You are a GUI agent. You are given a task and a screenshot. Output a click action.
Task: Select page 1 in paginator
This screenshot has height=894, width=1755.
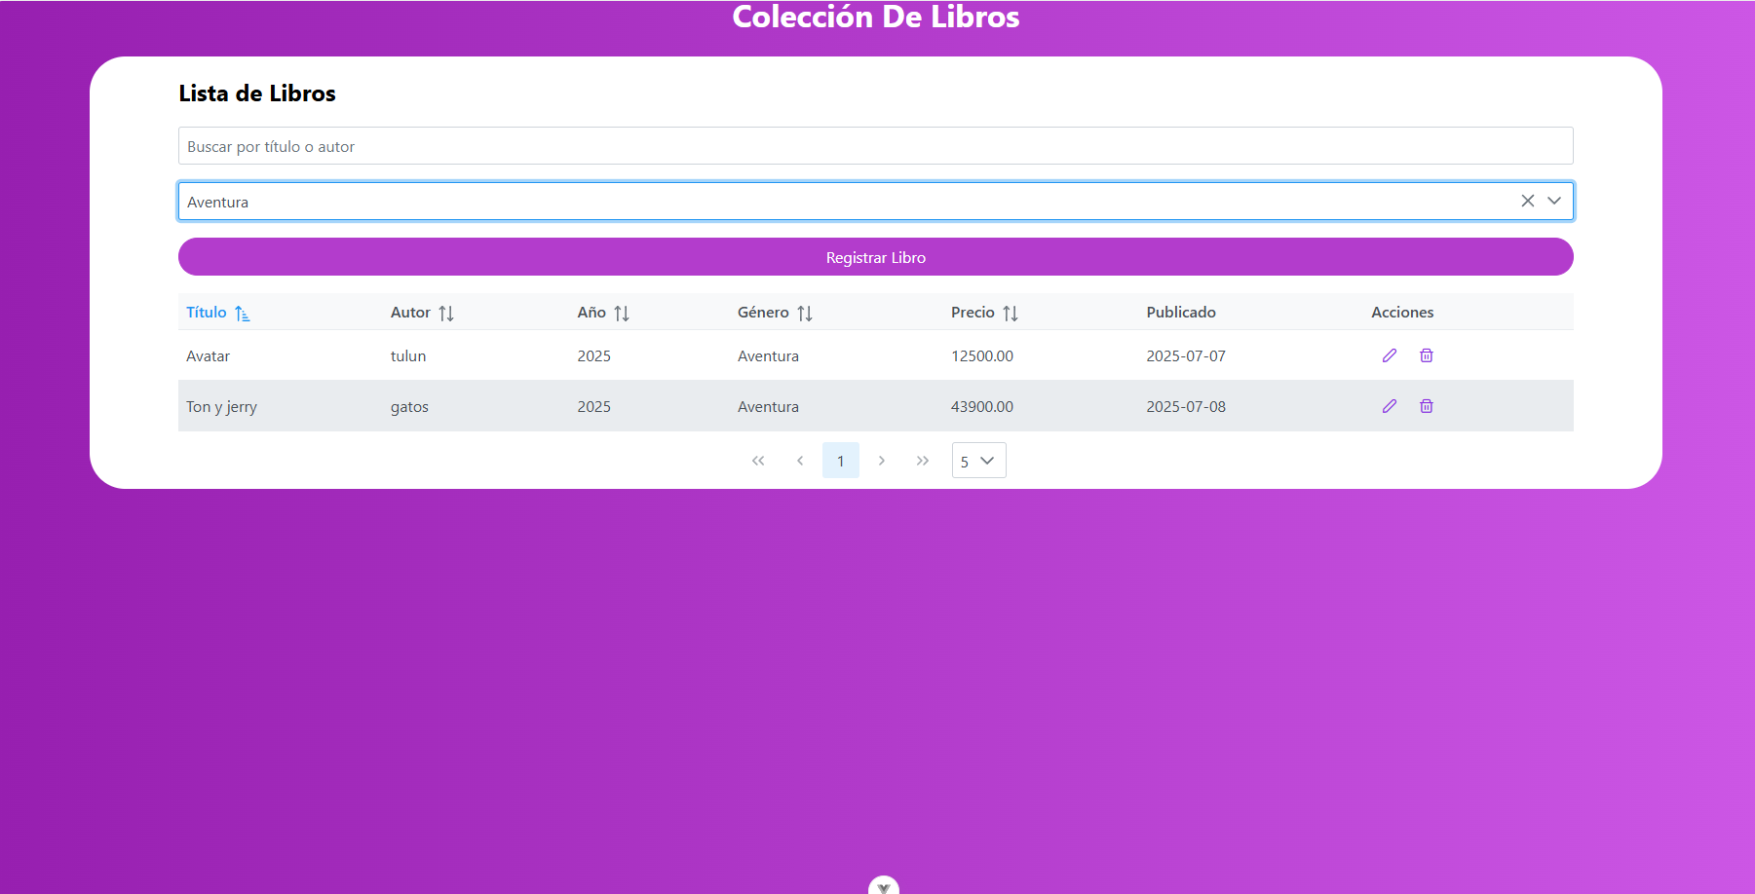coord(841,461)
